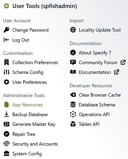
Task: Click the gray Documentation section heading
Action: tap(85, 43)
